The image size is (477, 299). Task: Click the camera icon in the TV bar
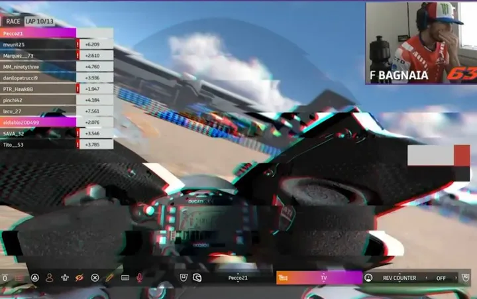coord(284,278)
